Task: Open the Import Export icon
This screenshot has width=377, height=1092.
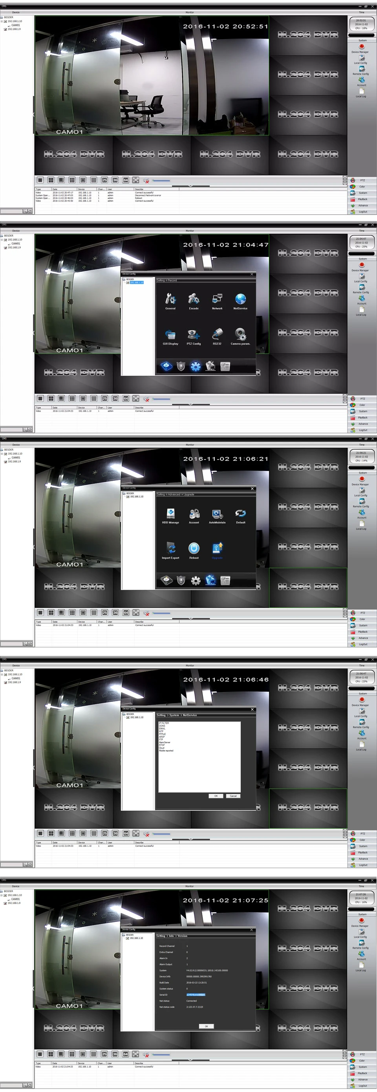Action: click(x=170, y=548)
